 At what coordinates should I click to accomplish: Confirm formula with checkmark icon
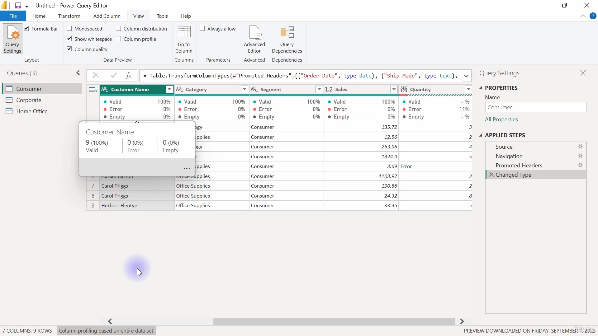pyautogui.click(x=114, y=76)
